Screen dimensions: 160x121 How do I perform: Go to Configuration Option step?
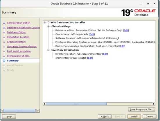19,23
